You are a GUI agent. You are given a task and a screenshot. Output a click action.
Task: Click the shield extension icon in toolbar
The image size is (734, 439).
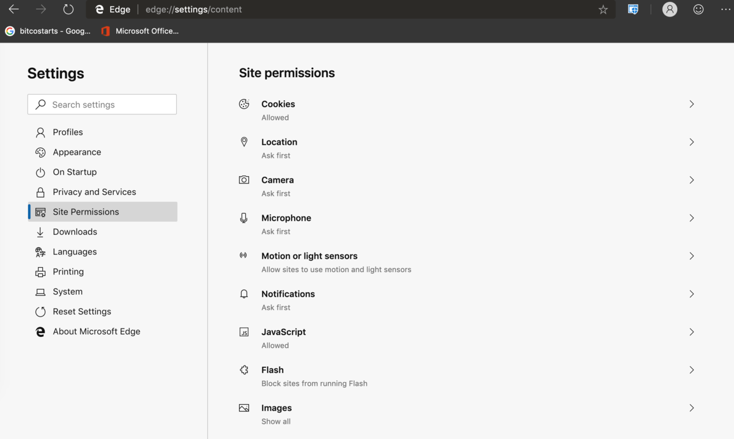(633, 9)
